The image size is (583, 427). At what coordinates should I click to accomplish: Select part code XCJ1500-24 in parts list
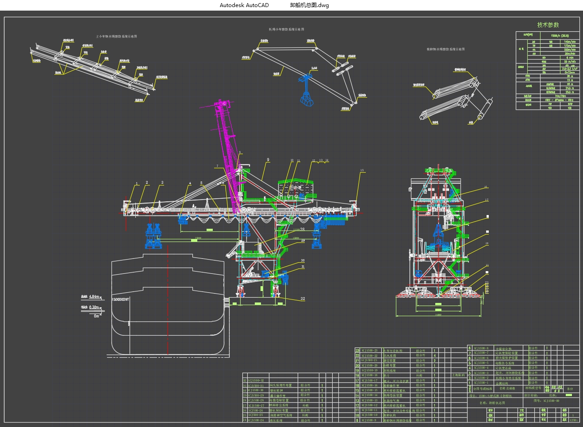click(x=256, y=420)
